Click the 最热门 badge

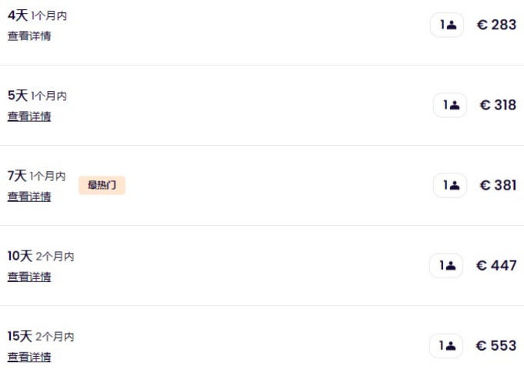pos(102,185)
